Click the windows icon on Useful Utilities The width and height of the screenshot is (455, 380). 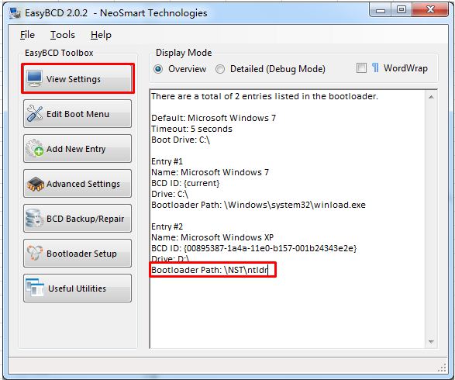pyautogui.click(x=35, y=288)
